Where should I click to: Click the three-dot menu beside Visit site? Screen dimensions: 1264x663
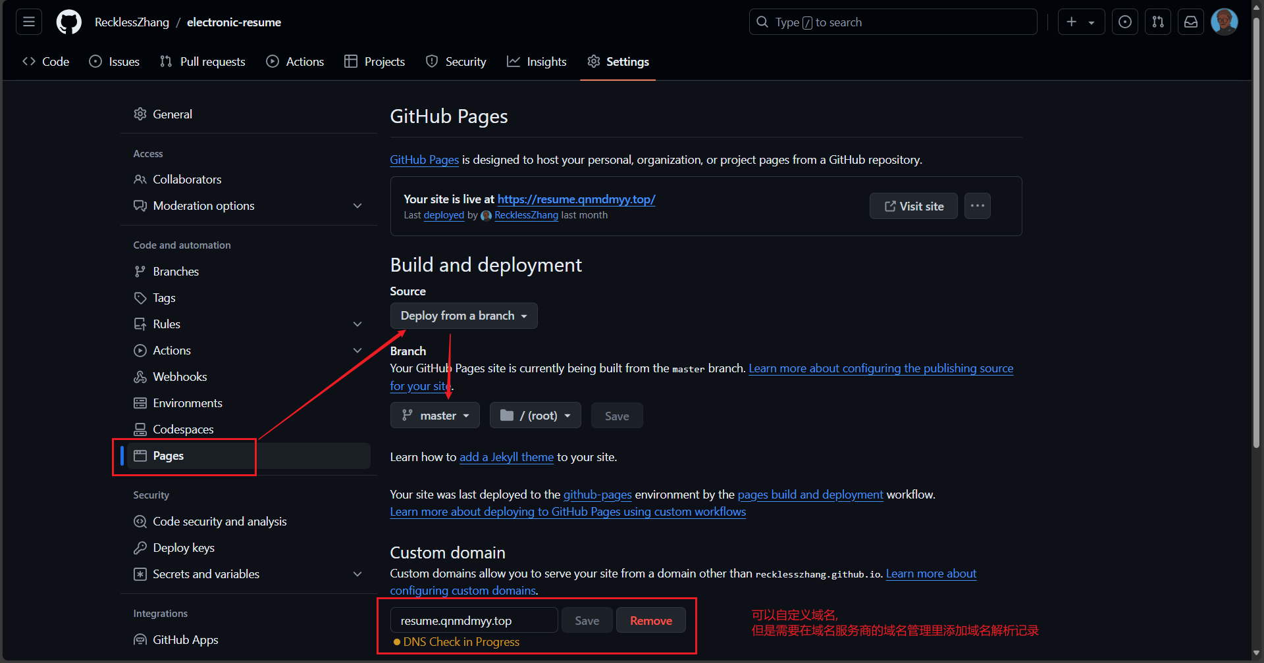click(977, 206)
